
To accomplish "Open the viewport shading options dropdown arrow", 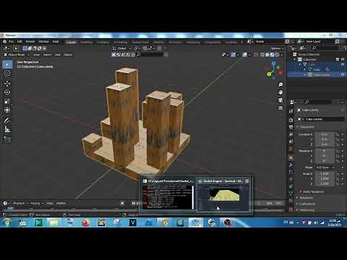I will tap(282, 55).
